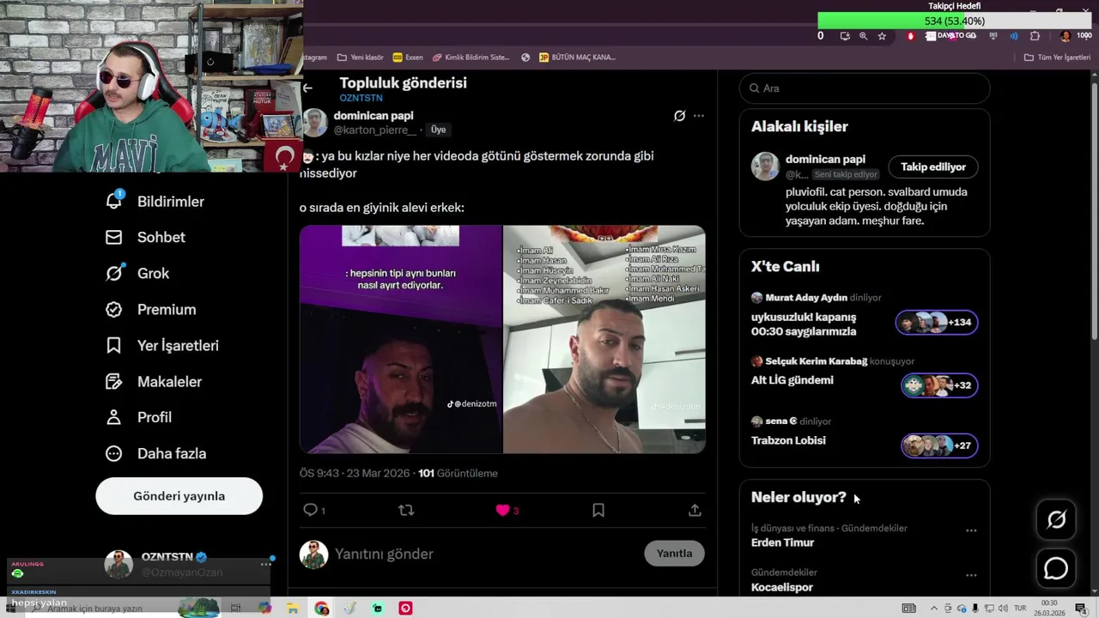Open Kocaelispor trending topic
Viewport: 1099px width, 618px height.
[x=781, y=587]
